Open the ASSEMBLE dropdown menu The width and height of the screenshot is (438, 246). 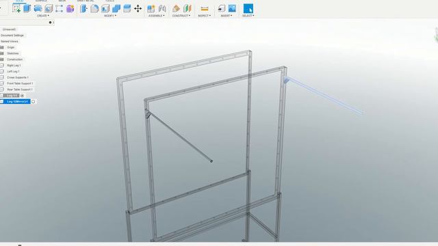(157, 16)
